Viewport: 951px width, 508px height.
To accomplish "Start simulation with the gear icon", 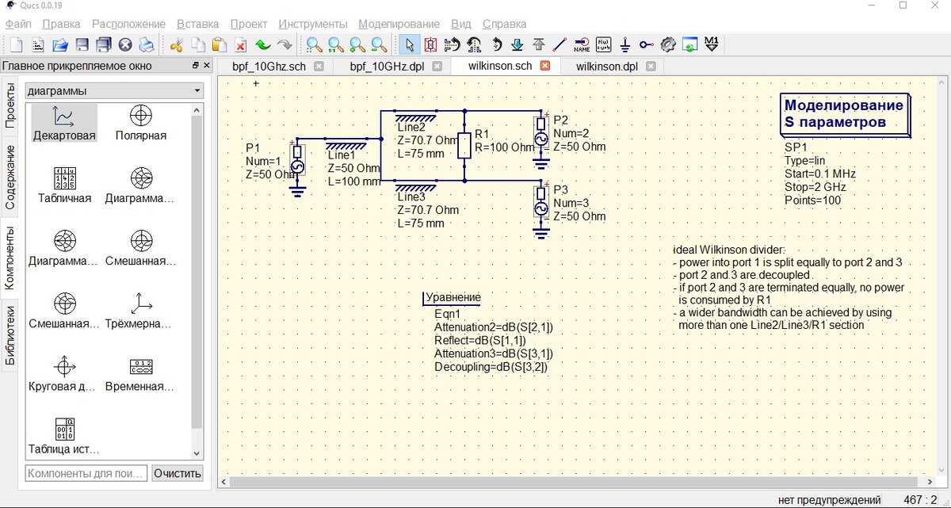I will coord(668,44).
